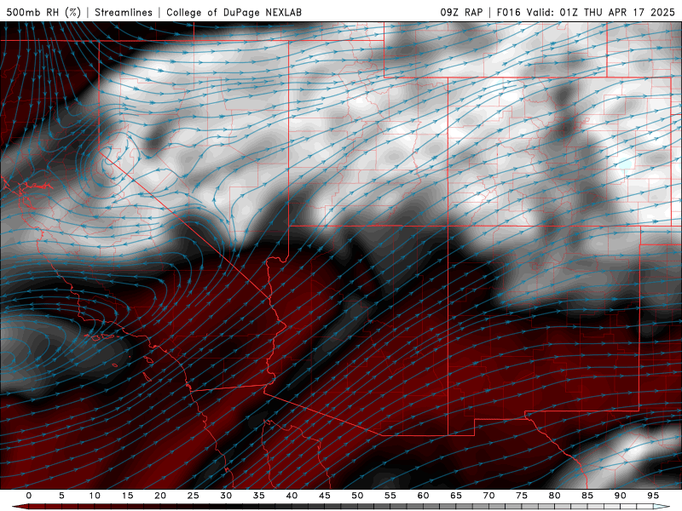Click the 'Streamlines' label in header
Image resolution: width=682 pixels, height=511 pixels.
[124, 12]
